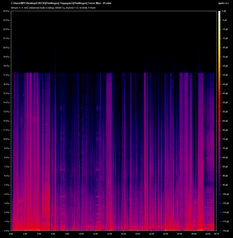The width and height of the screenshot is (233, 238).
Task: Click the -100 дБ level scale label
Action: pyautogui.click(x=225, y=194)
